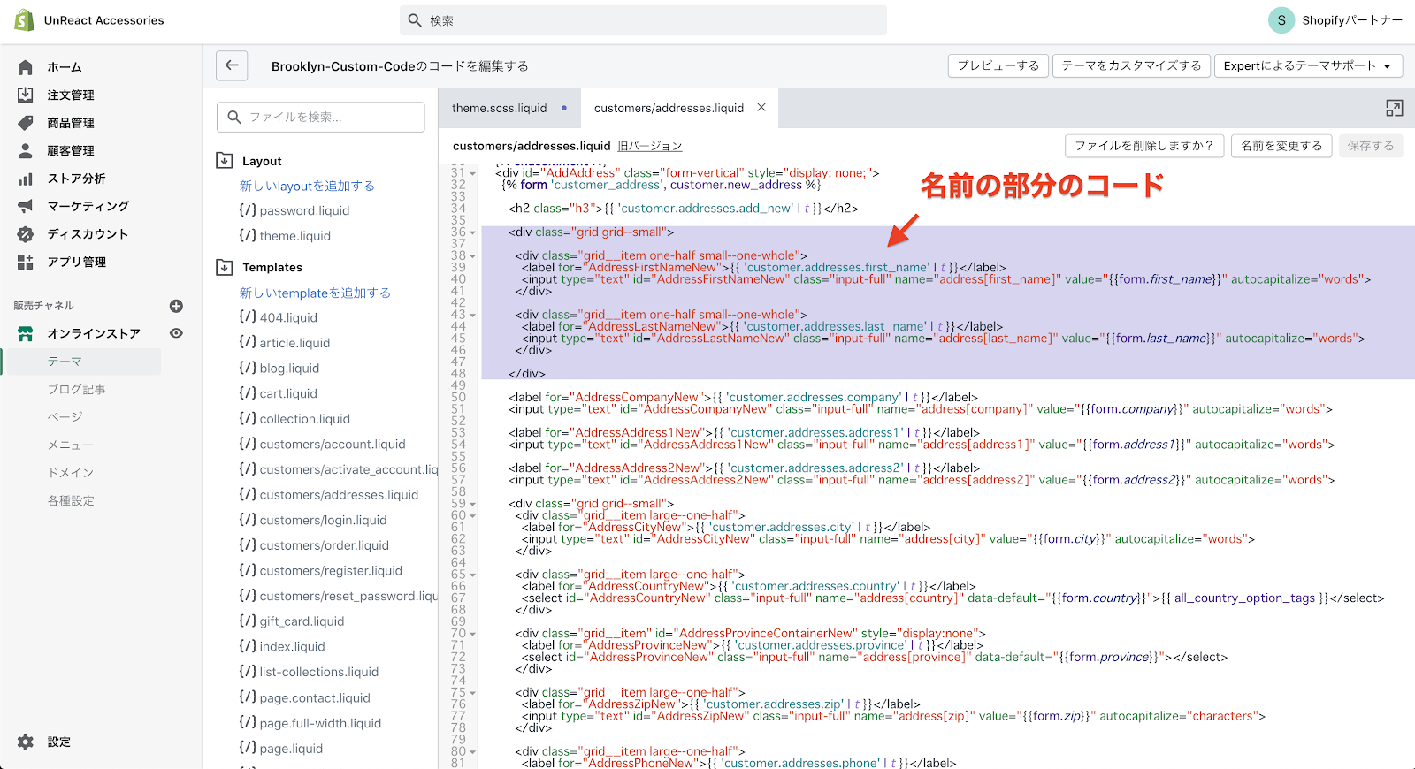This screenshot has height=769, width=1415.
Task: Click the プレビューする preview button
Action: pyautogui.click(x=998, y=66)
